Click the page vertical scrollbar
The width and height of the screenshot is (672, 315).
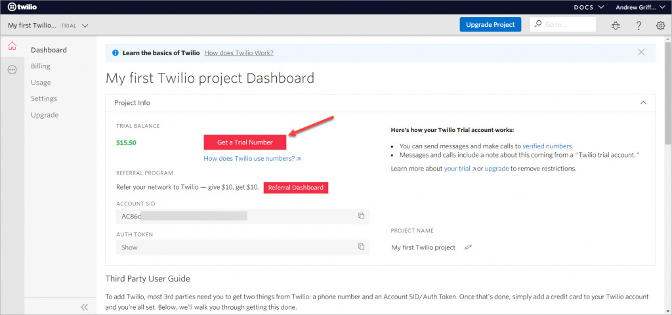pos(667,92)
